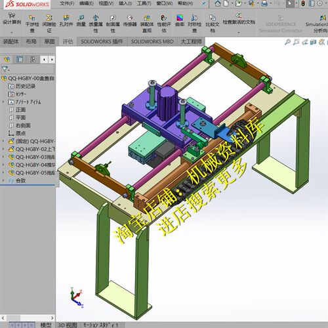Viewport: 328px width, 328px height.
Task: Expand the 合致 (Mates) folder
Action: click(x=3, y=180)
